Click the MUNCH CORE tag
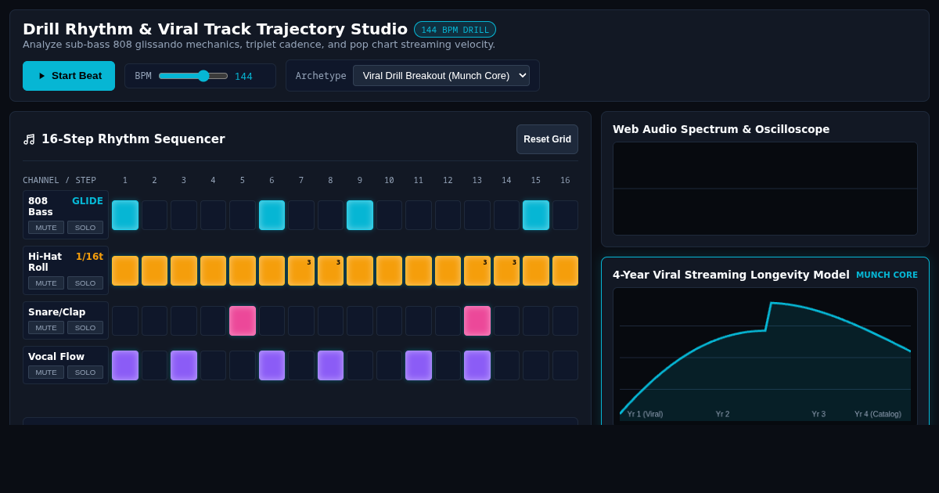Viewport: 939px width, 493px height. click(x=887, y=275)
